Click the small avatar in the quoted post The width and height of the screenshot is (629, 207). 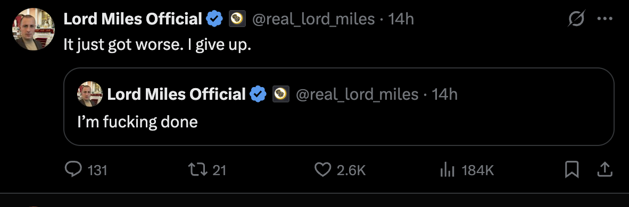point(90,94)
